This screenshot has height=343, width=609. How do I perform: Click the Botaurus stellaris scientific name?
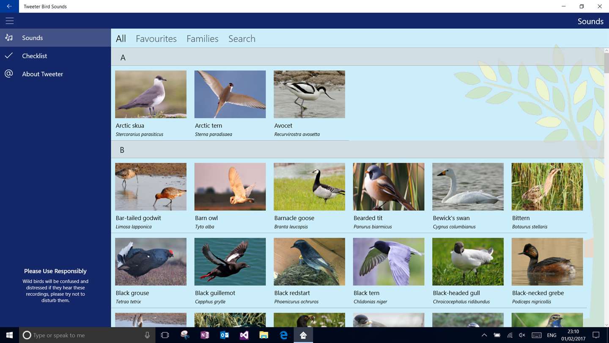(x=530, y=227)
